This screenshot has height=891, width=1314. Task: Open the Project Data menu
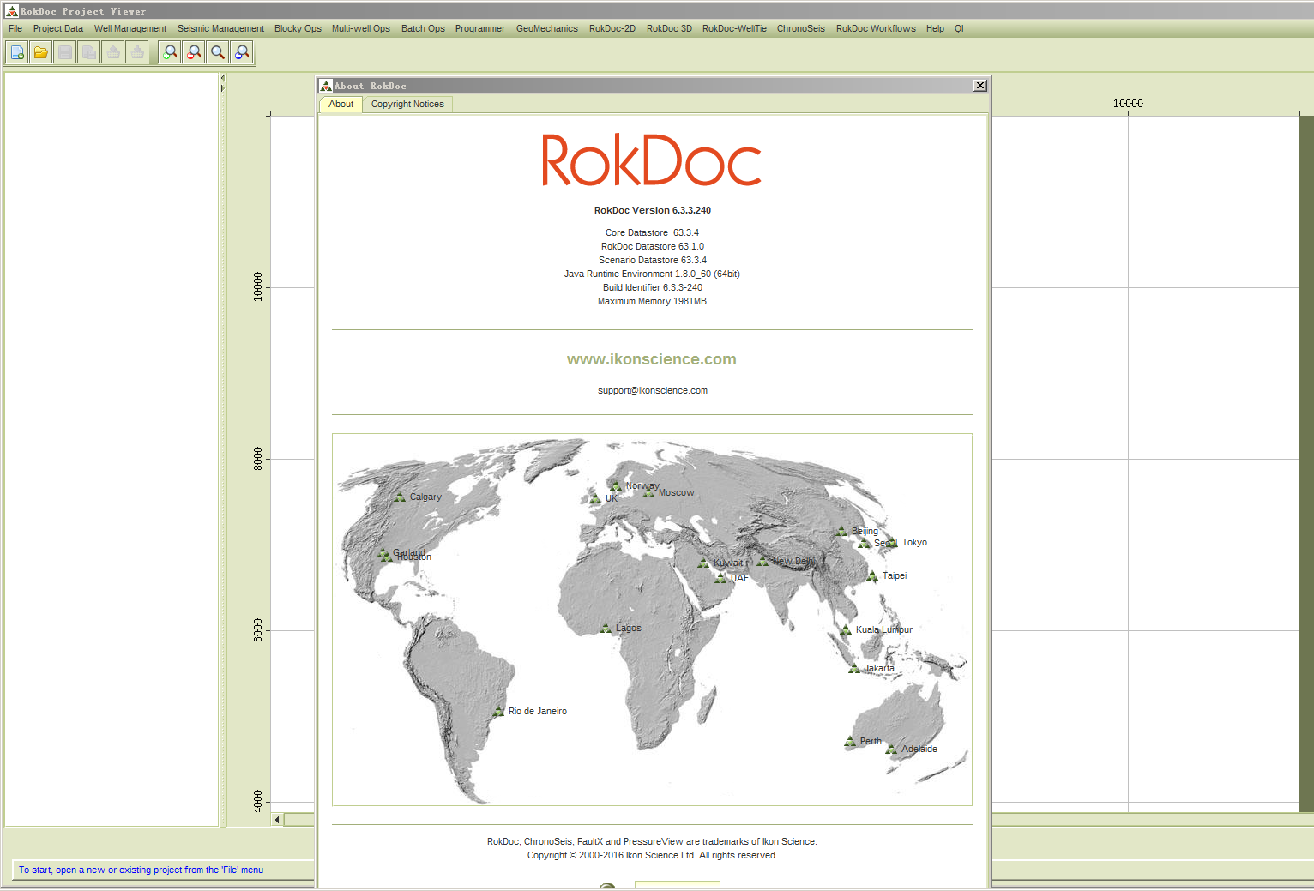(x=58, y=28)
